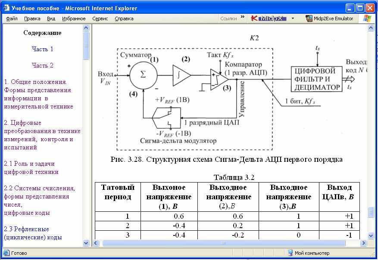Open link 2.1 Роль и задачи цифровой техники
Image resolution: width=378 pixels, height=260 pixels.
[x=31, y=168]
